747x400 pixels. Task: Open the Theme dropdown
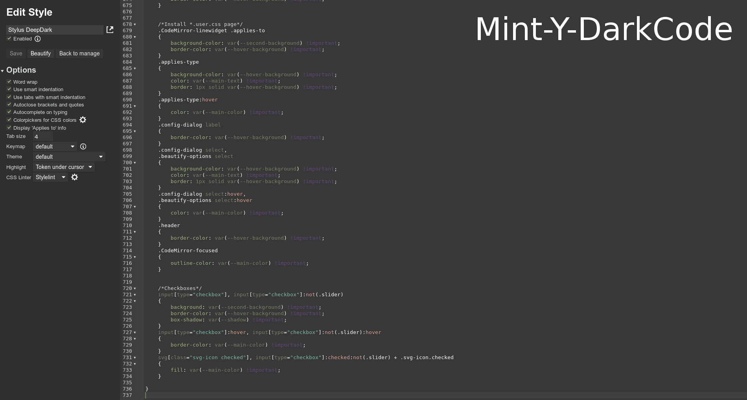[69, 157]
